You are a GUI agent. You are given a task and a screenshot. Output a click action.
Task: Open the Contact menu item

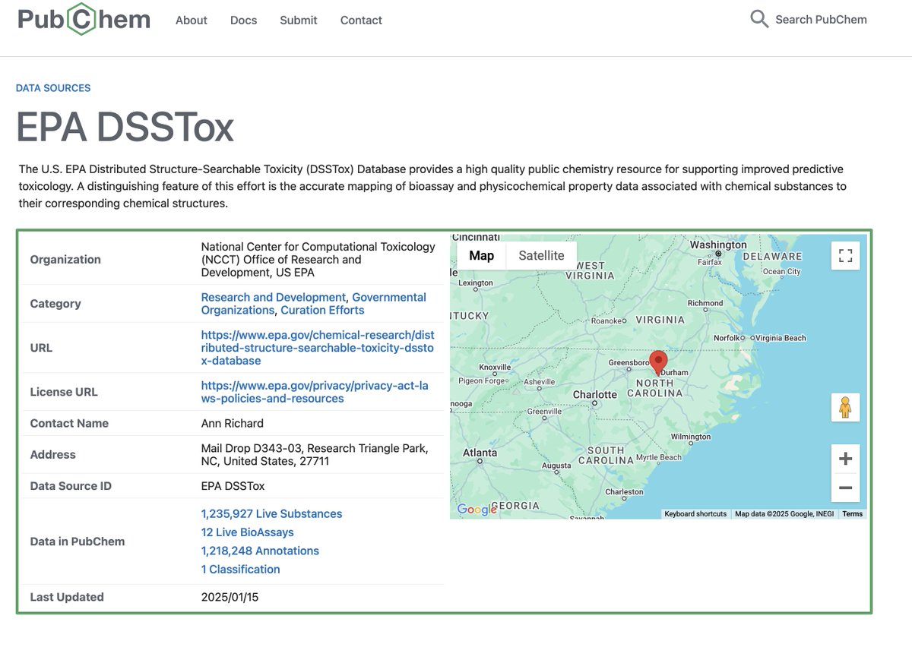pos(361,21)
